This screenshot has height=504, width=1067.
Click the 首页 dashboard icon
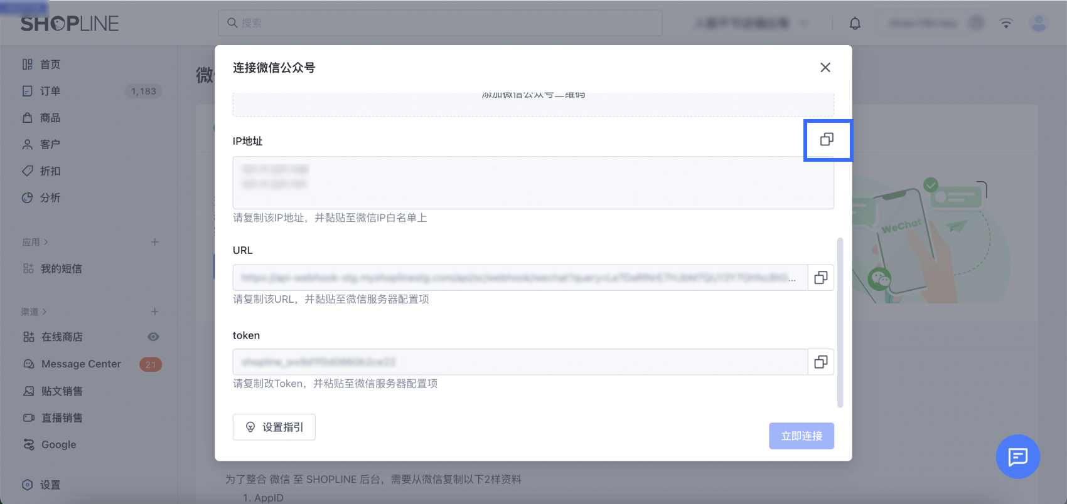click(x=28, y=65)
